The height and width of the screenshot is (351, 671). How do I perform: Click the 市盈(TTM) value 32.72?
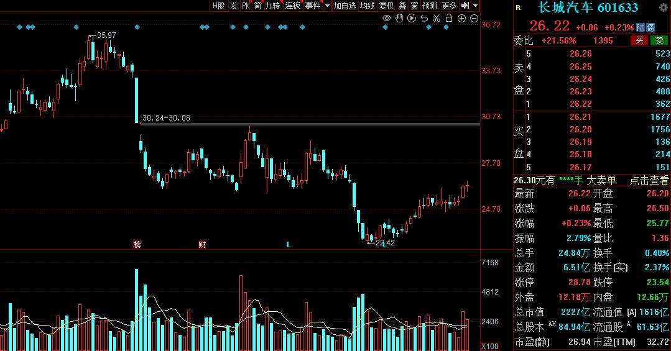pyautogui.click(x=658, y=342)
